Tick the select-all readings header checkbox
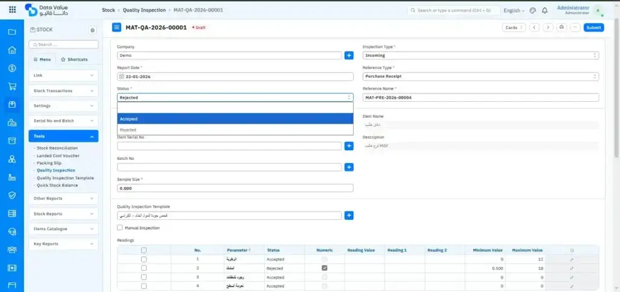The height and width of the screenshot is (292, 620). coord(143,250)
